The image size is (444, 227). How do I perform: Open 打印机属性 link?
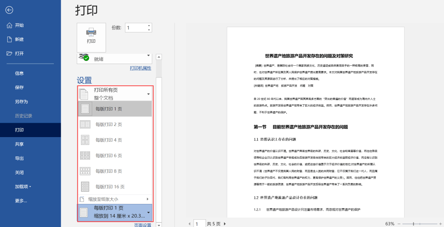click(140, 68)
